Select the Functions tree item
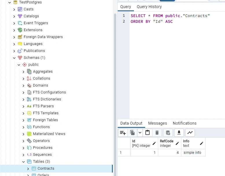Screen dimensions: 225x176 41,127
